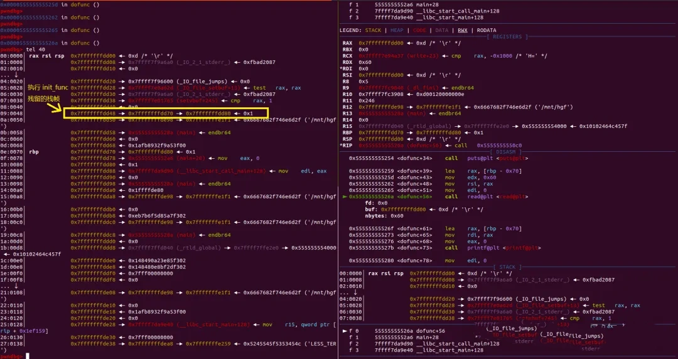Image resolution: width=678 pixels, height=359 pixels.
Task: Click 'call puts@plt' at dofunc+34
Action: click(x=487, y=158)
